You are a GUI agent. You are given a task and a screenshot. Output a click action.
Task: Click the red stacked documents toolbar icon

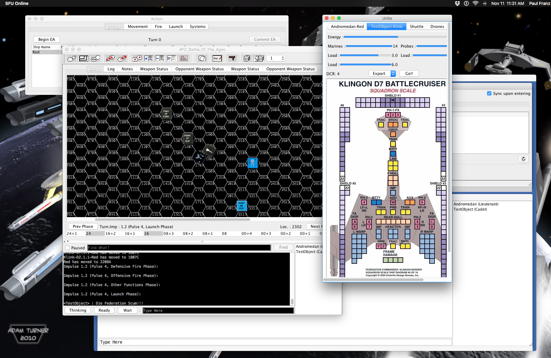click(x=184, y=58)
